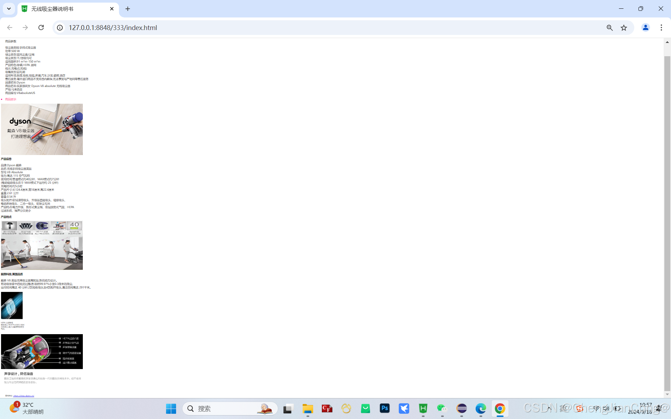Click the HEPA filter blue image
Screen dimensions: 671x419
[x=12, y=306]
